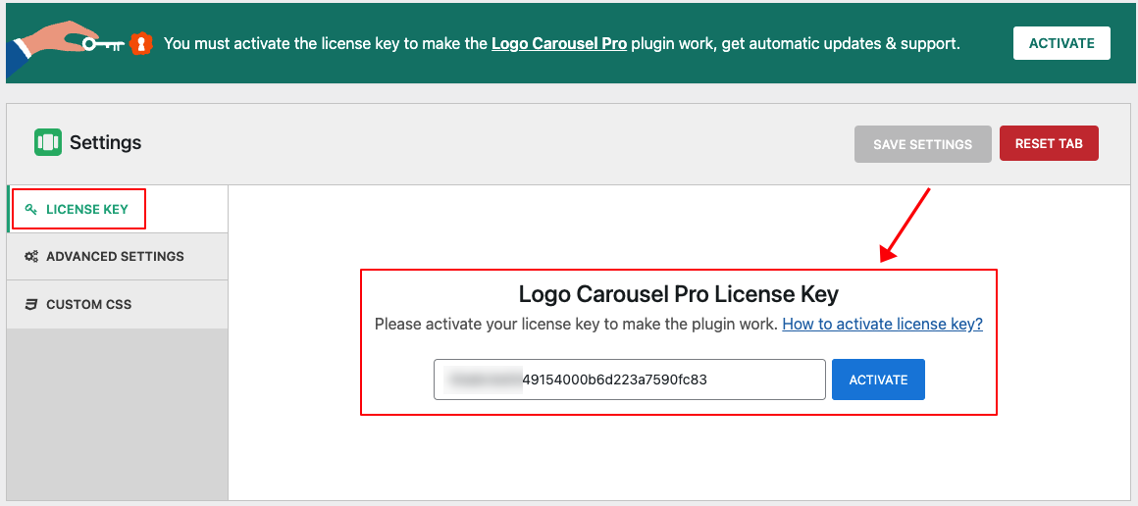Open the License Key tab
The height and width of the screenshot is (506, 1138).
point(86,209)
